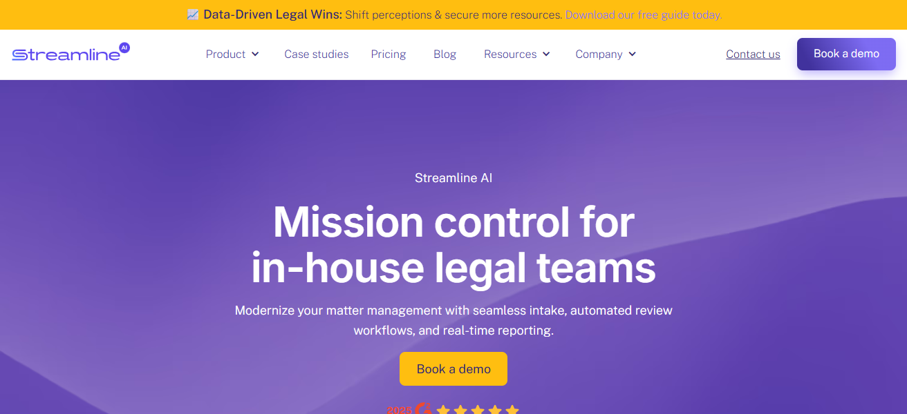Open the Blog nav item
907x414 pixels.
pyautogui.click(x=445, y=54)
